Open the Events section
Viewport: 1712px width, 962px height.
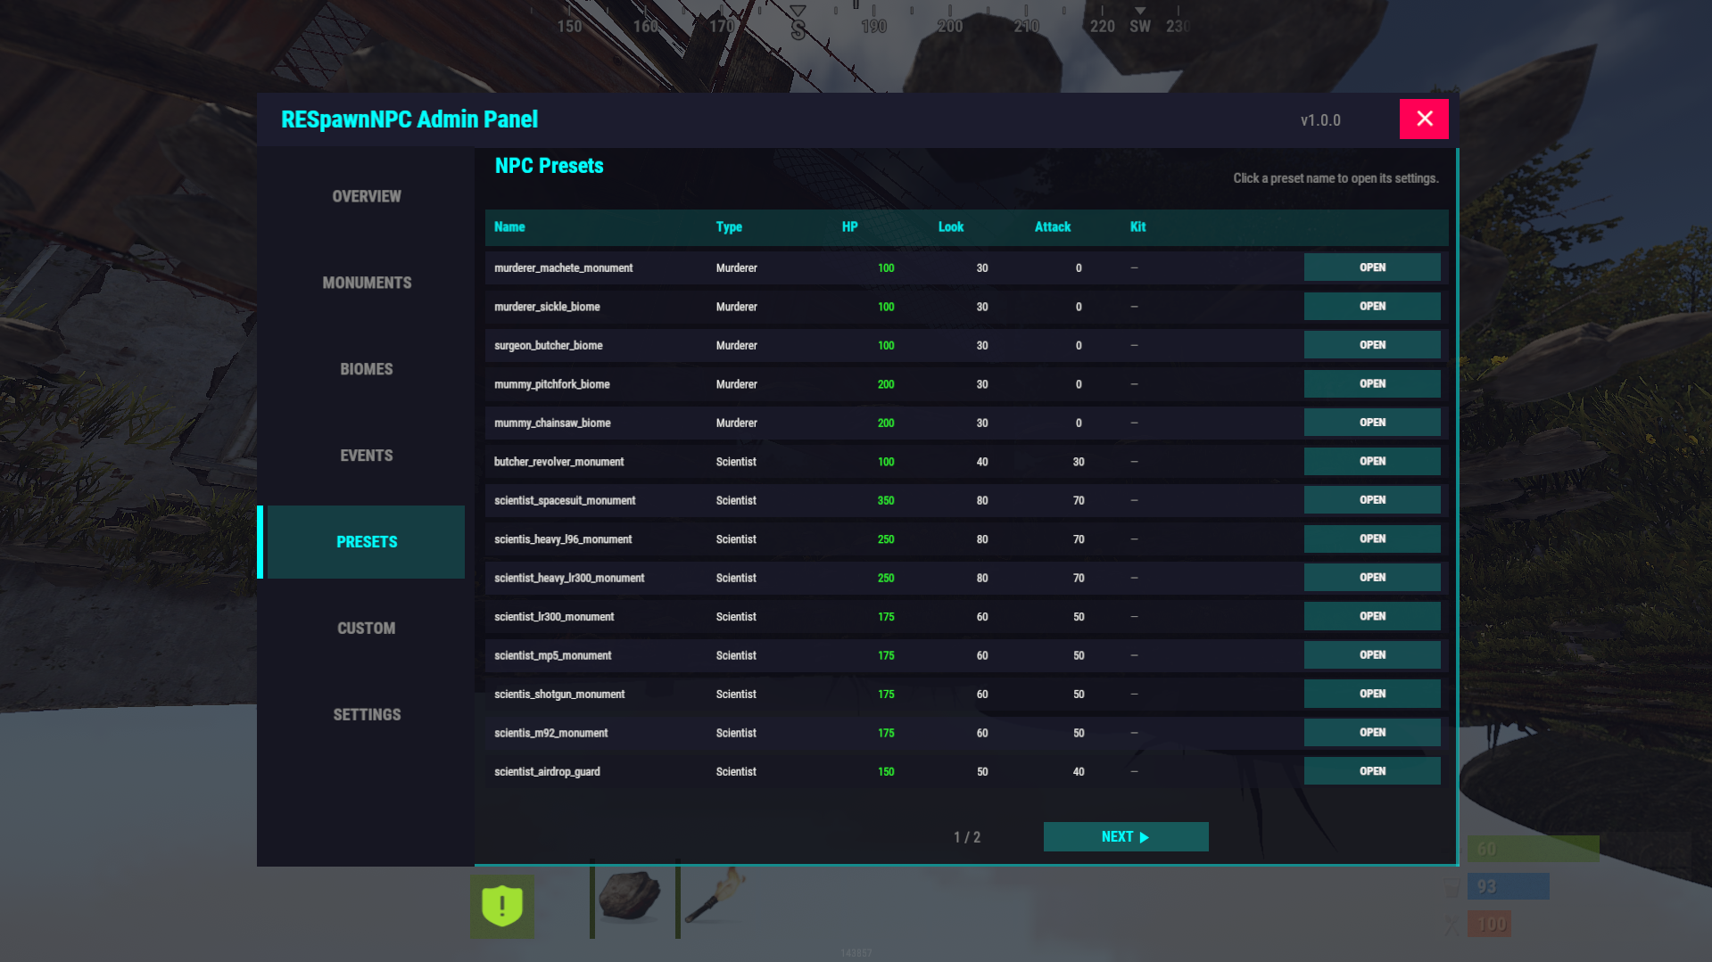[366, 456]
